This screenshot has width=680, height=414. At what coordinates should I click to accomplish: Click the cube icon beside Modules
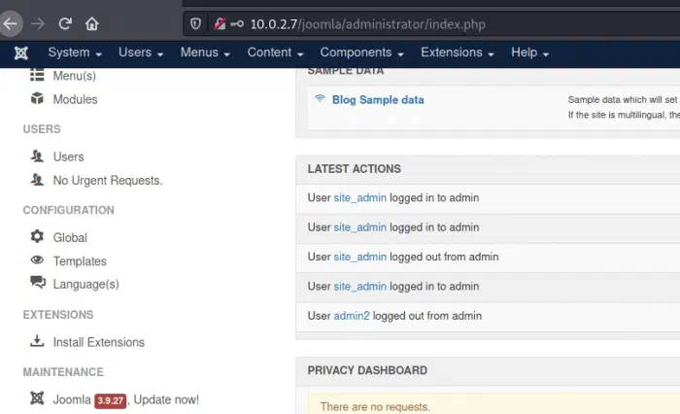tap(37, 98)
